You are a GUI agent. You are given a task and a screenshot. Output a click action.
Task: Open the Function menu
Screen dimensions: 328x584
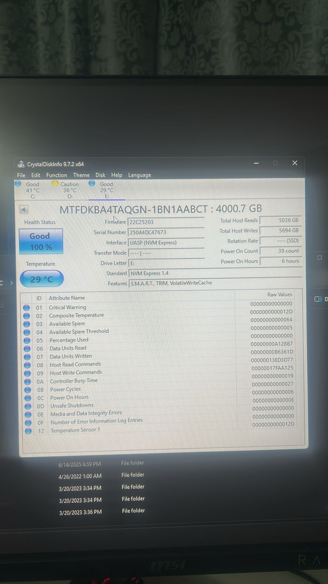click(56, 175)
